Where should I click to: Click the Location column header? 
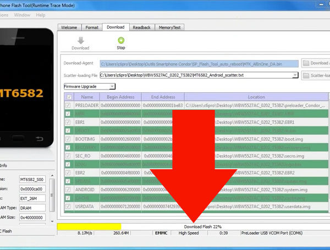(256, 97)
